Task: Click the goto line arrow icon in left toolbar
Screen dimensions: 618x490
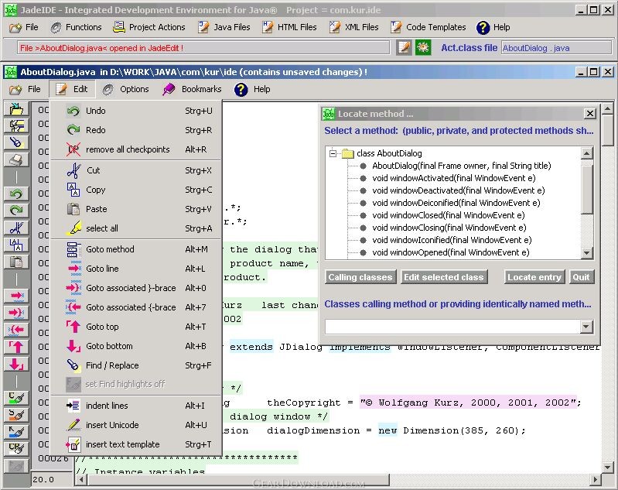Action: click(16, 296)
